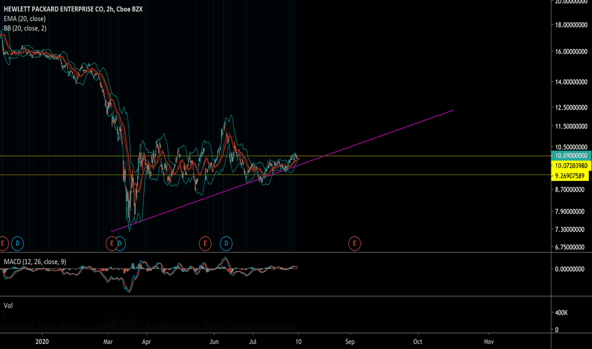This screenshot has height=349, width=592.
Task: Select the EMA (20, close) indicator label
Action: (x=25, y=18)
